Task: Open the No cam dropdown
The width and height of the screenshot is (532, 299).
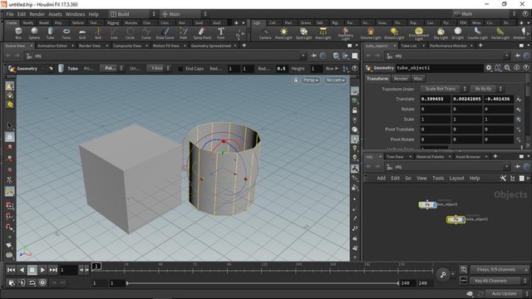Action: click(x=335, y=81)
